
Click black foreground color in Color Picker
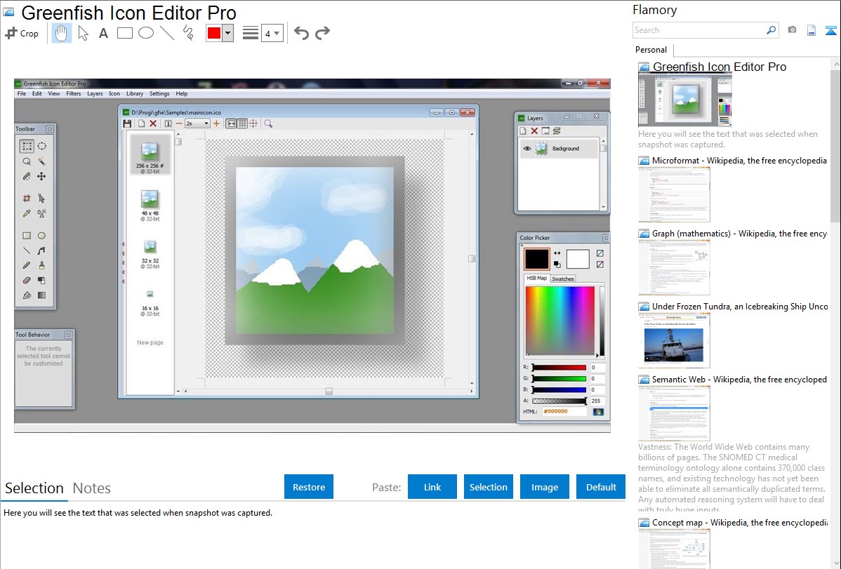(x=537, y=259)
